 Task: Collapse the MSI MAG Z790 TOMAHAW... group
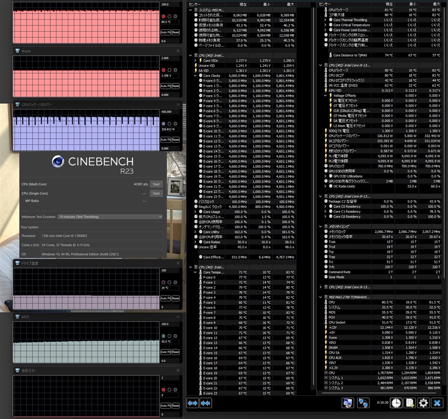click(321, 297)
